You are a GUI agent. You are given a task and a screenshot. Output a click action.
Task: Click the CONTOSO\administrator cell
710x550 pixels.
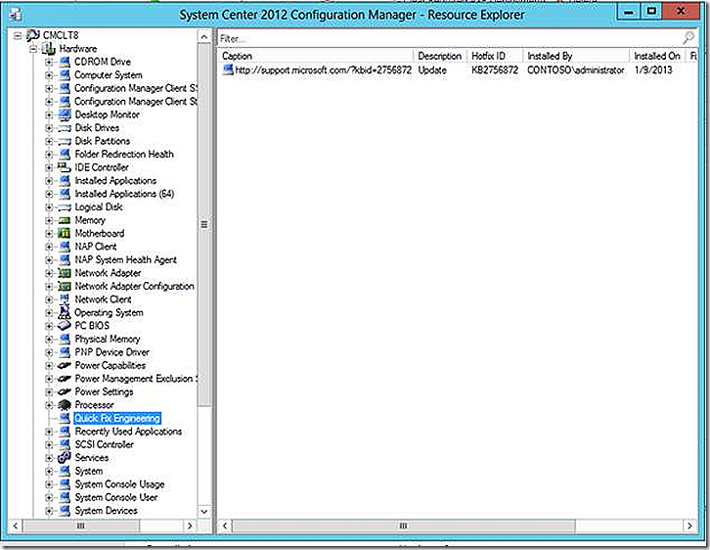coord(575,70)
